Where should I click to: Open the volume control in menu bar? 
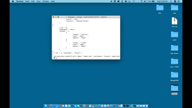(145, 1)
